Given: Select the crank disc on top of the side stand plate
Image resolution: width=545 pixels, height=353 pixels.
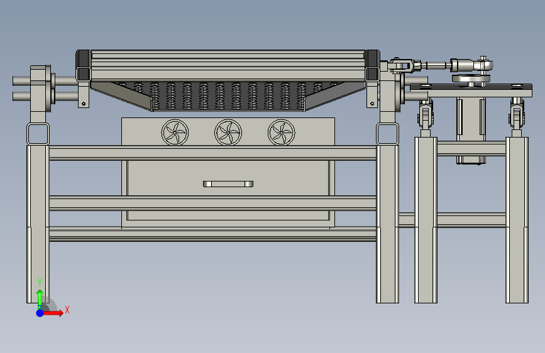Looking at the screenshot, I should 471,79.
